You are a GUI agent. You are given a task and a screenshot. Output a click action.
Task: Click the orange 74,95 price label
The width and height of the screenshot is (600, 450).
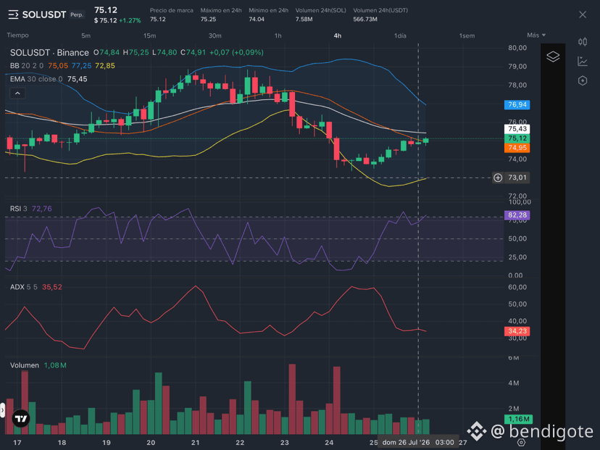(517, 148)
